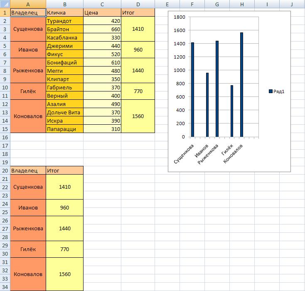Click cell A1 'Владелец'
This screenshot has height=291, width=305.
tap(28, 12)
